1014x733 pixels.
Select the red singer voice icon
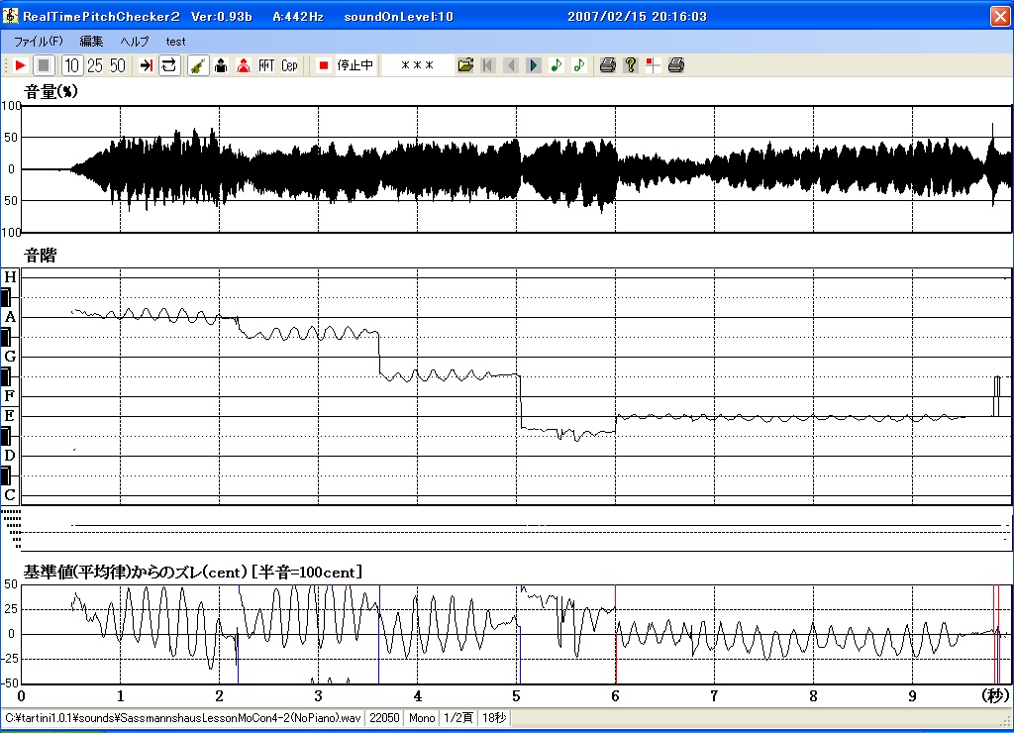(x=244, y=65)
